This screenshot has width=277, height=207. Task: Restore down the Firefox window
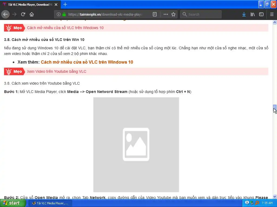pos(267,4)
